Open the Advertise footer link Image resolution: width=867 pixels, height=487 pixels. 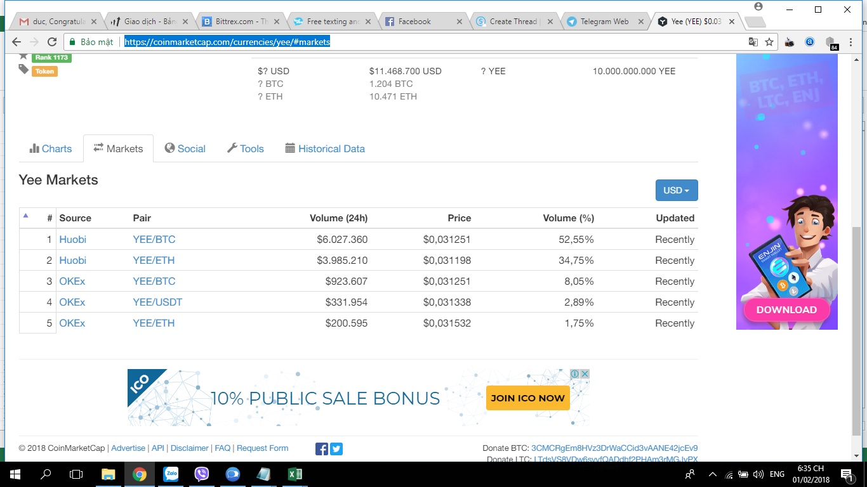point(128,448)
